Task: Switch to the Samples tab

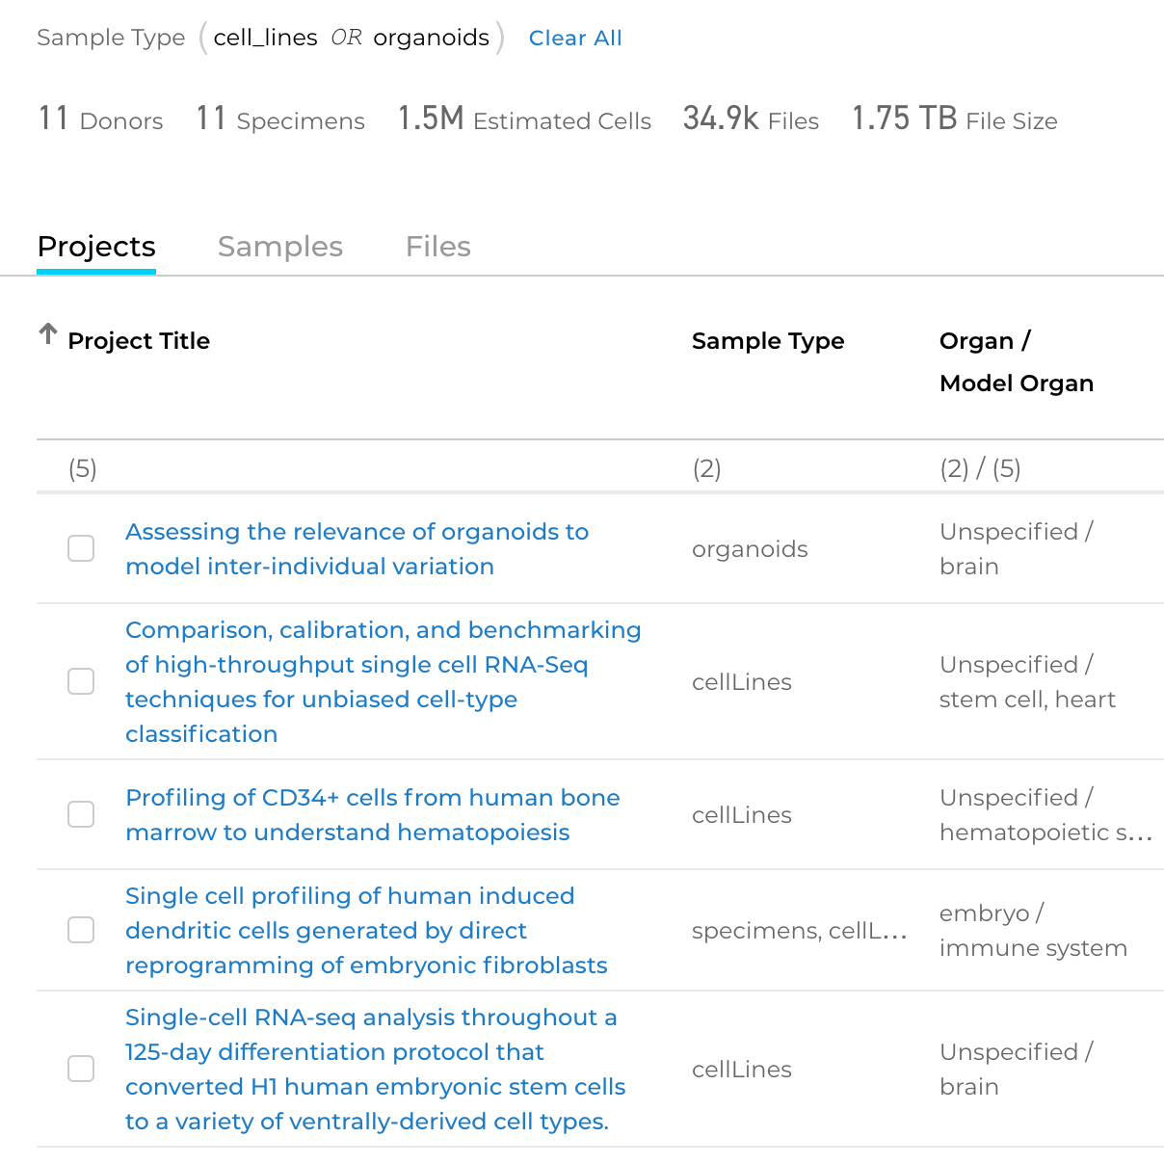Action: [x=280, y=247]
